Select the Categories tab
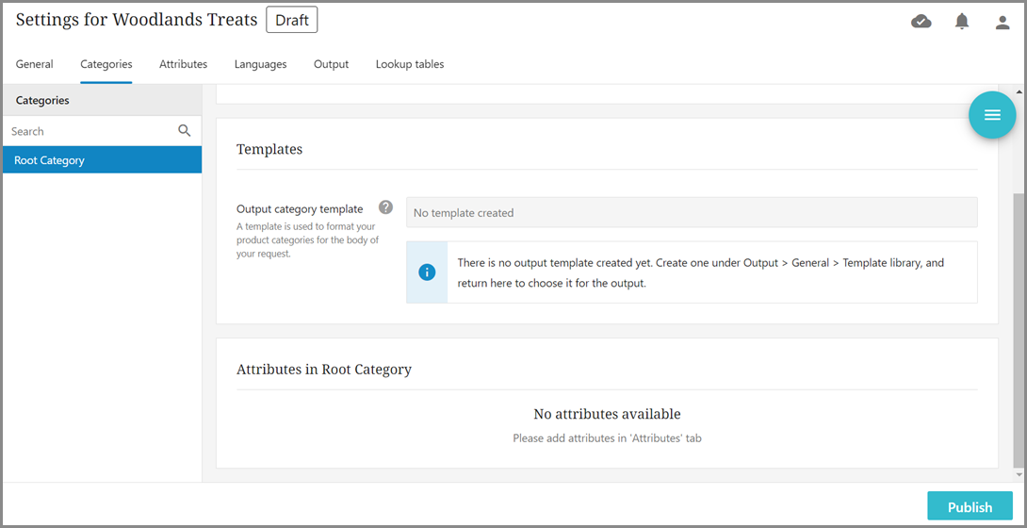Image resolution: width=1027 pixels, height=528 pixels. pos(106,64)
